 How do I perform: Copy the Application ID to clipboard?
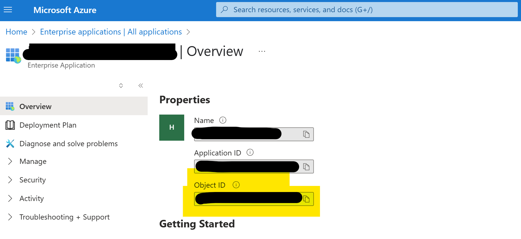coord(306,167)
